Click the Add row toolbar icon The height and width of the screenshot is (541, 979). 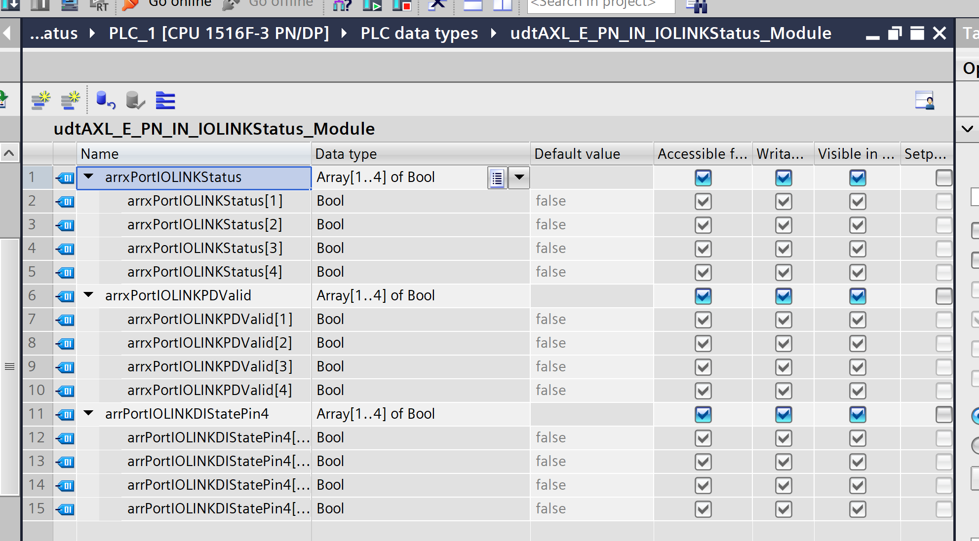tap(71, 101)
